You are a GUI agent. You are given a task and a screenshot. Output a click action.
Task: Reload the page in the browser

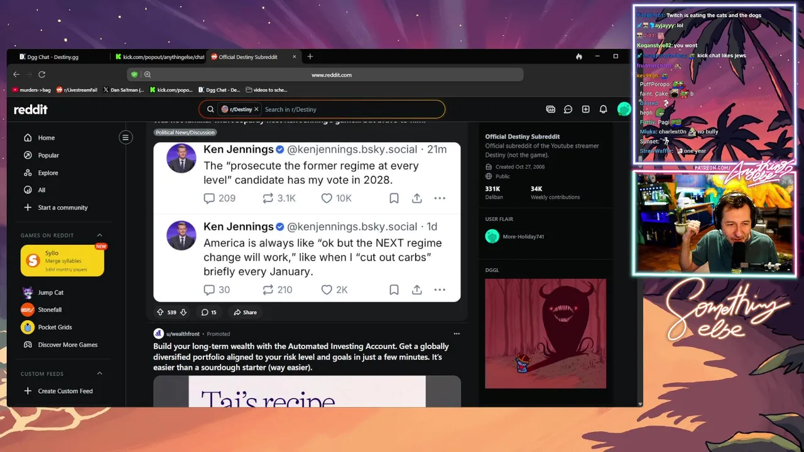[42, 74]
